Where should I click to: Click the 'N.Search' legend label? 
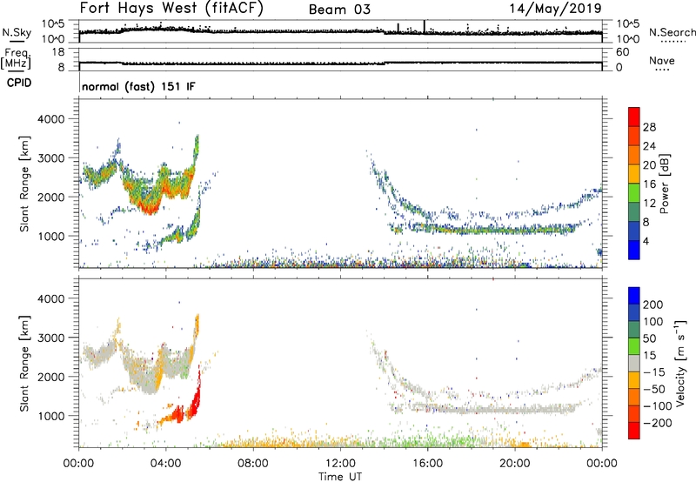tap(673, 32)
